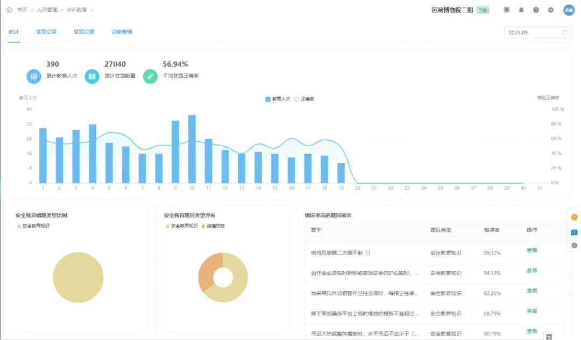Click the 累计答题数量 book icon
Viewport: 581px width, 340px height.
click(92, 77)
